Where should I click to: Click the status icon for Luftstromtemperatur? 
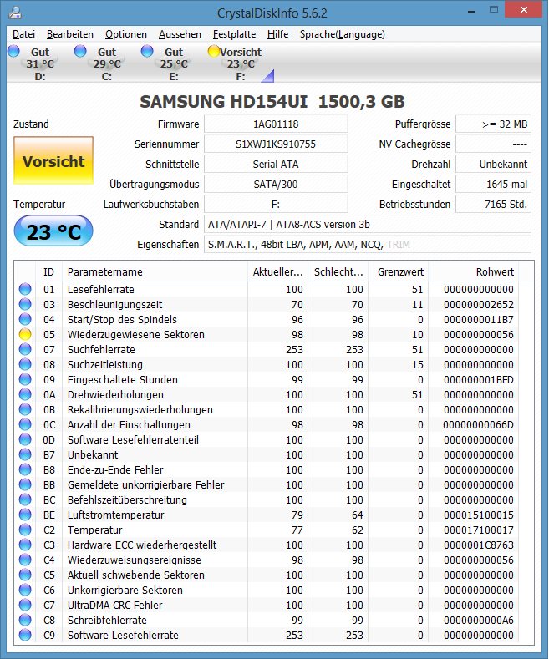tap(25, 515)
